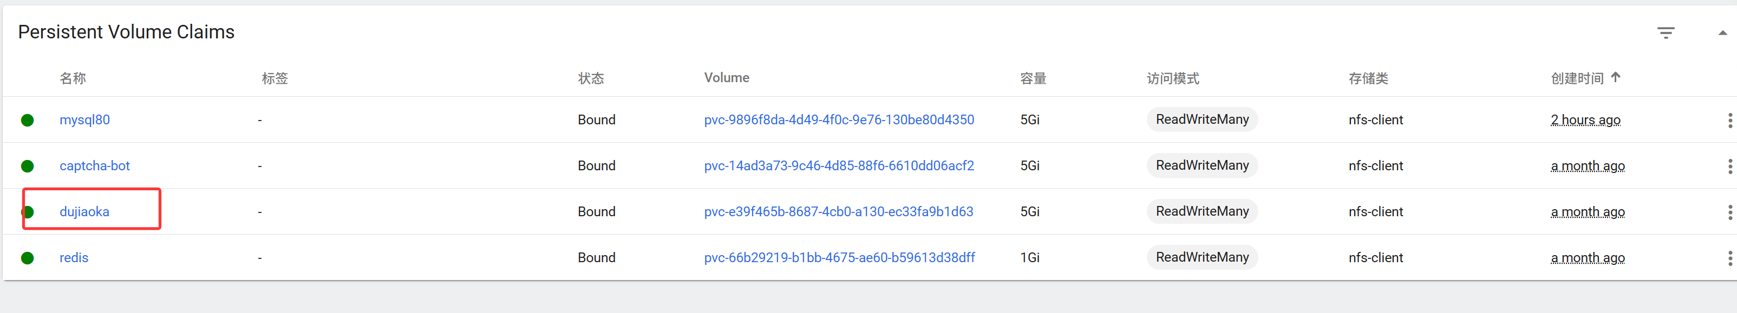Open actions menu for captcha-bot row
The width and height of the screenshot is (1737, 313).
[x=1729, y=167]
